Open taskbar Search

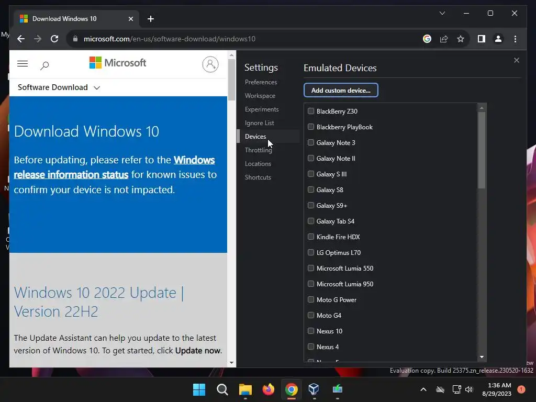click(x=222, y=389)
